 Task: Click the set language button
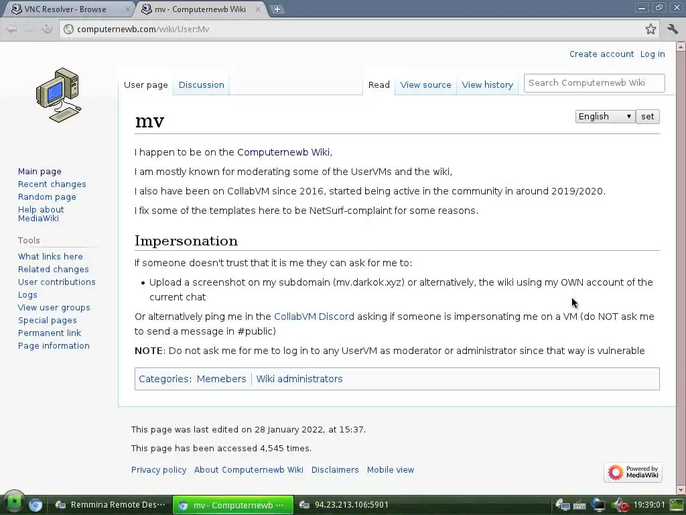pos(648,117)
